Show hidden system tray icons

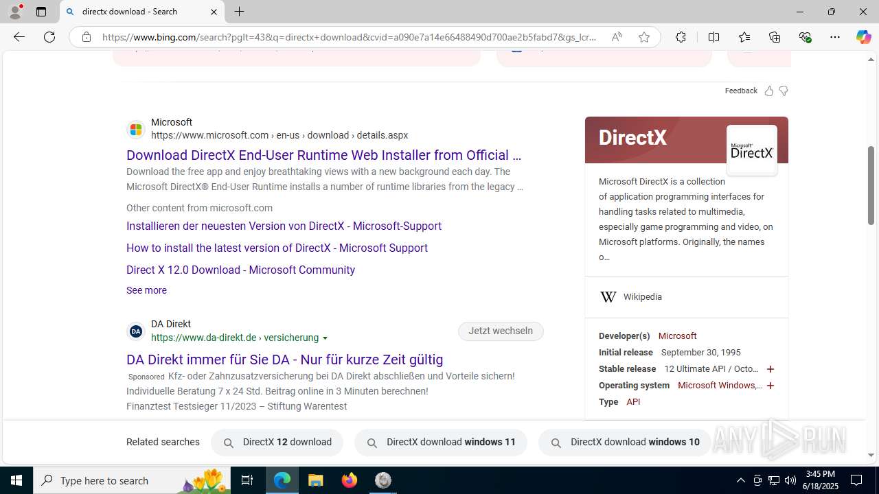click(x=740, y=480)
